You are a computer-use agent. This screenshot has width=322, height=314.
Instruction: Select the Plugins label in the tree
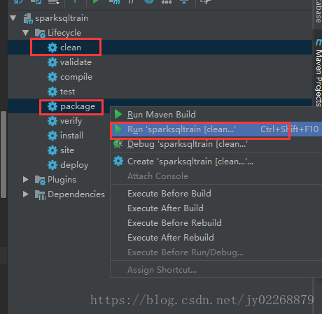pos(62,180)
